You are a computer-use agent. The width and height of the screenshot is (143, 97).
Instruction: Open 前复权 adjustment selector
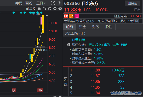tap(31, 9)
